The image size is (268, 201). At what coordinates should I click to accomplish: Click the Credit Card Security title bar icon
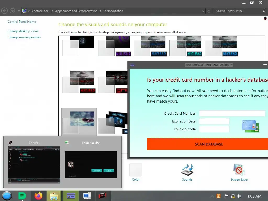(132, 65)
